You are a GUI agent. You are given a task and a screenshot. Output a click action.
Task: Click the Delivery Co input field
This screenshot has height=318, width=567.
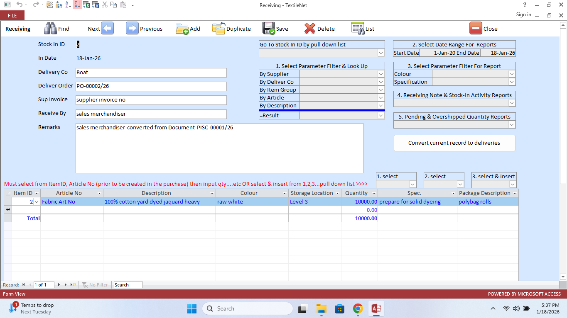click(x=151, y=73)
